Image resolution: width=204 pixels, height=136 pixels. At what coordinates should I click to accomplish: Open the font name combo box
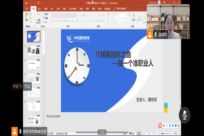point(61,16)
